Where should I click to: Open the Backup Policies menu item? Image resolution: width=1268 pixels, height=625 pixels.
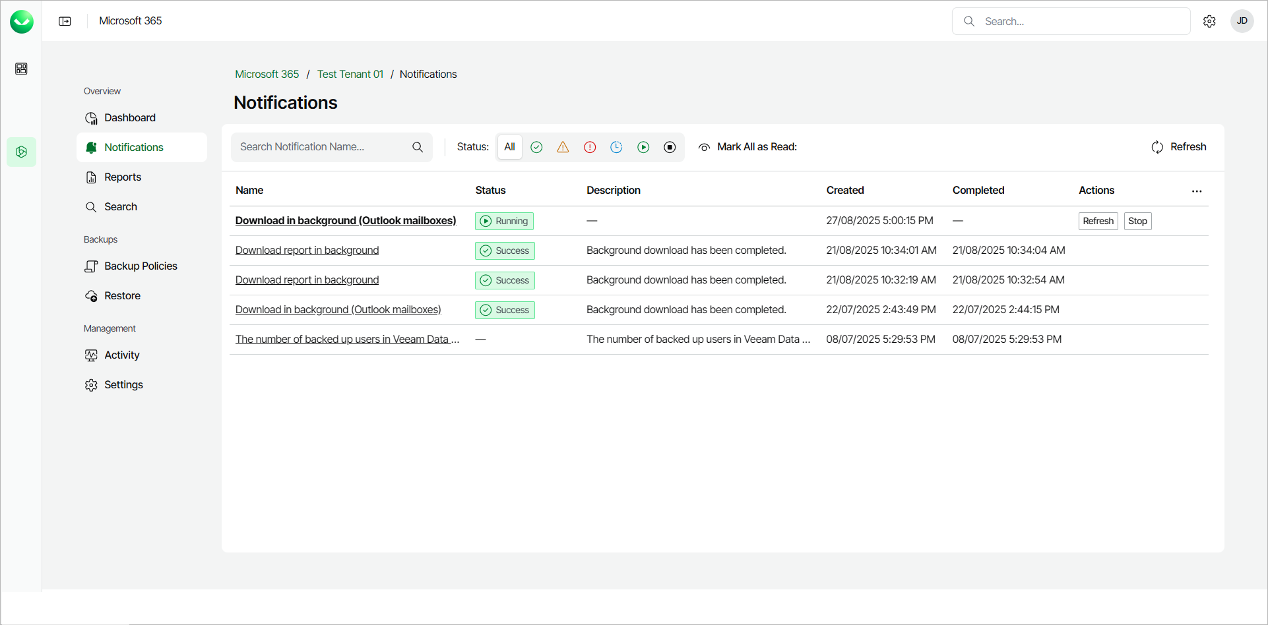tap(141, 266)
